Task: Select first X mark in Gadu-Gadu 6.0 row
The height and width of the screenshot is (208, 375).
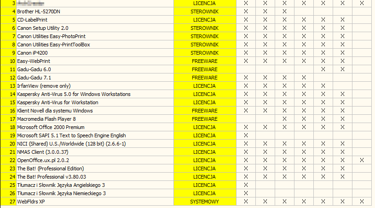Action: point(323,69)
